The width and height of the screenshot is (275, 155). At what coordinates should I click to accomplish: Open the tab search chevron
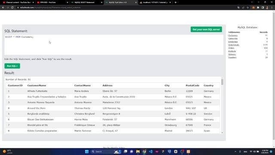click(252, 2)
